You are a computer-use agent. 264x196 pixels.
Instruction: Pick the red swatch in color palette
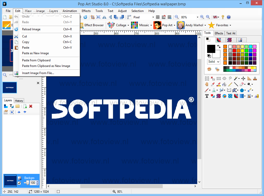click(234, 50)
